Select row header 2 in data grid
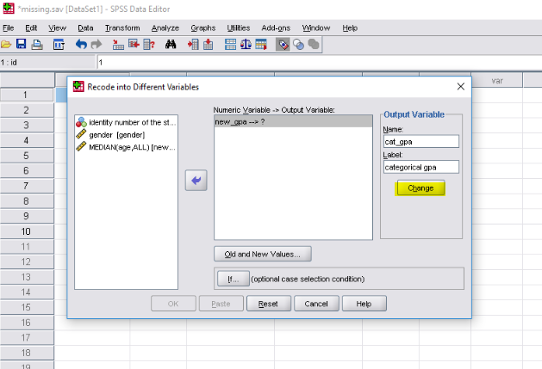The image size is (542, 369). click(x=27, y=110)
